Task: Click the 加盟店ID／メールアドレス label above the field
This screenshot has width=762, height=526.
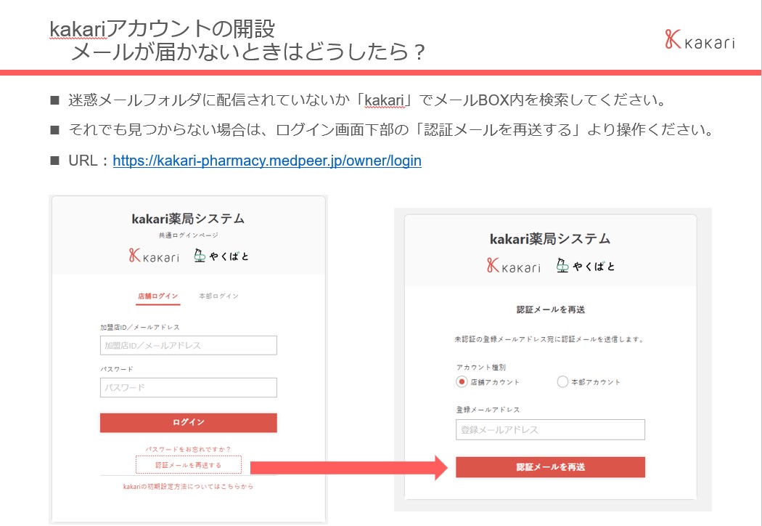Action: (140, 327)
